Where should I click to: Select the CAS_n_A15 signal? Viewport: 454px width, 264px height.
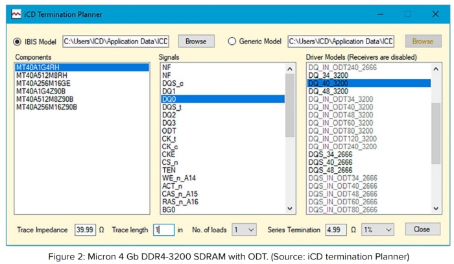point(223,194)
